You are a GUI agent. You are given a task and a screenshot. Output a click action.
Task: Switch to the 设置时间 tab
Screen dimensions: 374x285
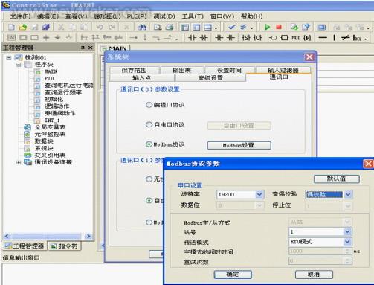tap(229, 70)
